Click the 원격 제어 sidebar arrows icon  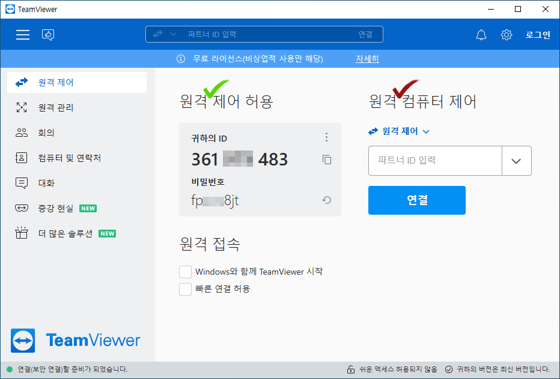(22, 82)
